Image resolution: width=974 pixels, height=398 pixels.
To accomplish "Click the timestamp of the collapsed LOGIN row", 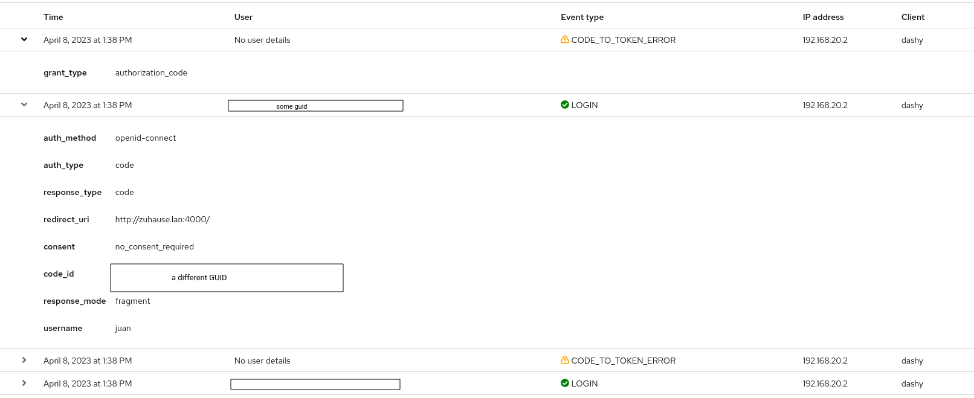I will pyautogui.click(x=88, y=384).
